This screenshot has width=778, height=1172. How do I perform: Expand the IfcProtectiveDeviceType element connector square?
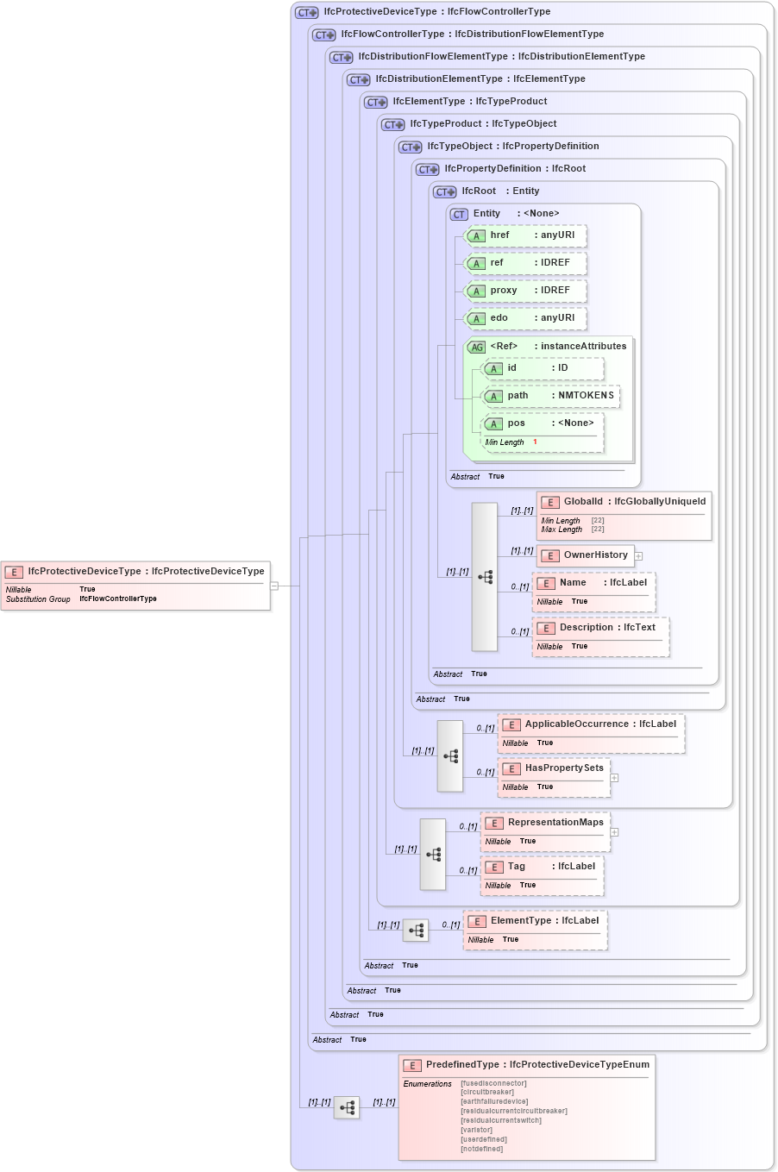click(273, 586)
